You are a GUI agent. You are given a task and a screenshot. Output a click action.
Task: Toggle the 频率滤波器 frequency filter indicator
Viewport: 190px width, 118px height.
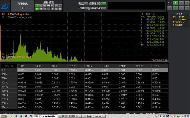(x=104, y=8)
